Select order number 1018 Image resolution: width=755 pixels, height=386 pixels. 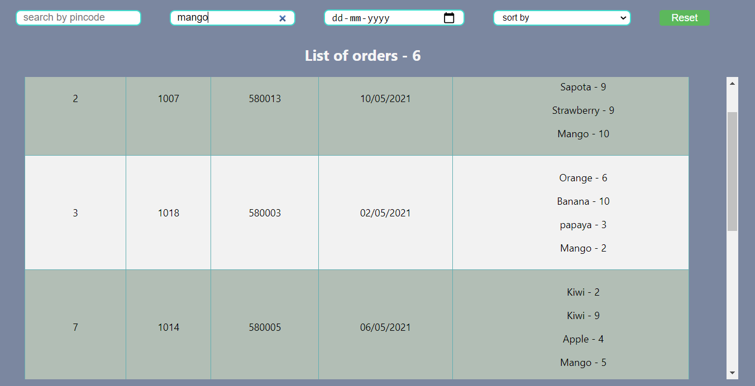[x=168, y=213]
